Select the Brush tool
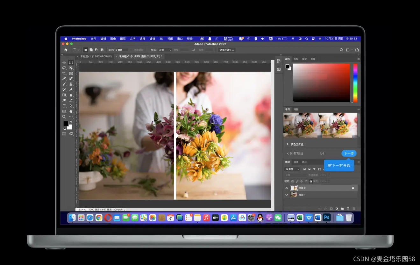The width and height of the screenshot is (420, 265). pos(64,84)
